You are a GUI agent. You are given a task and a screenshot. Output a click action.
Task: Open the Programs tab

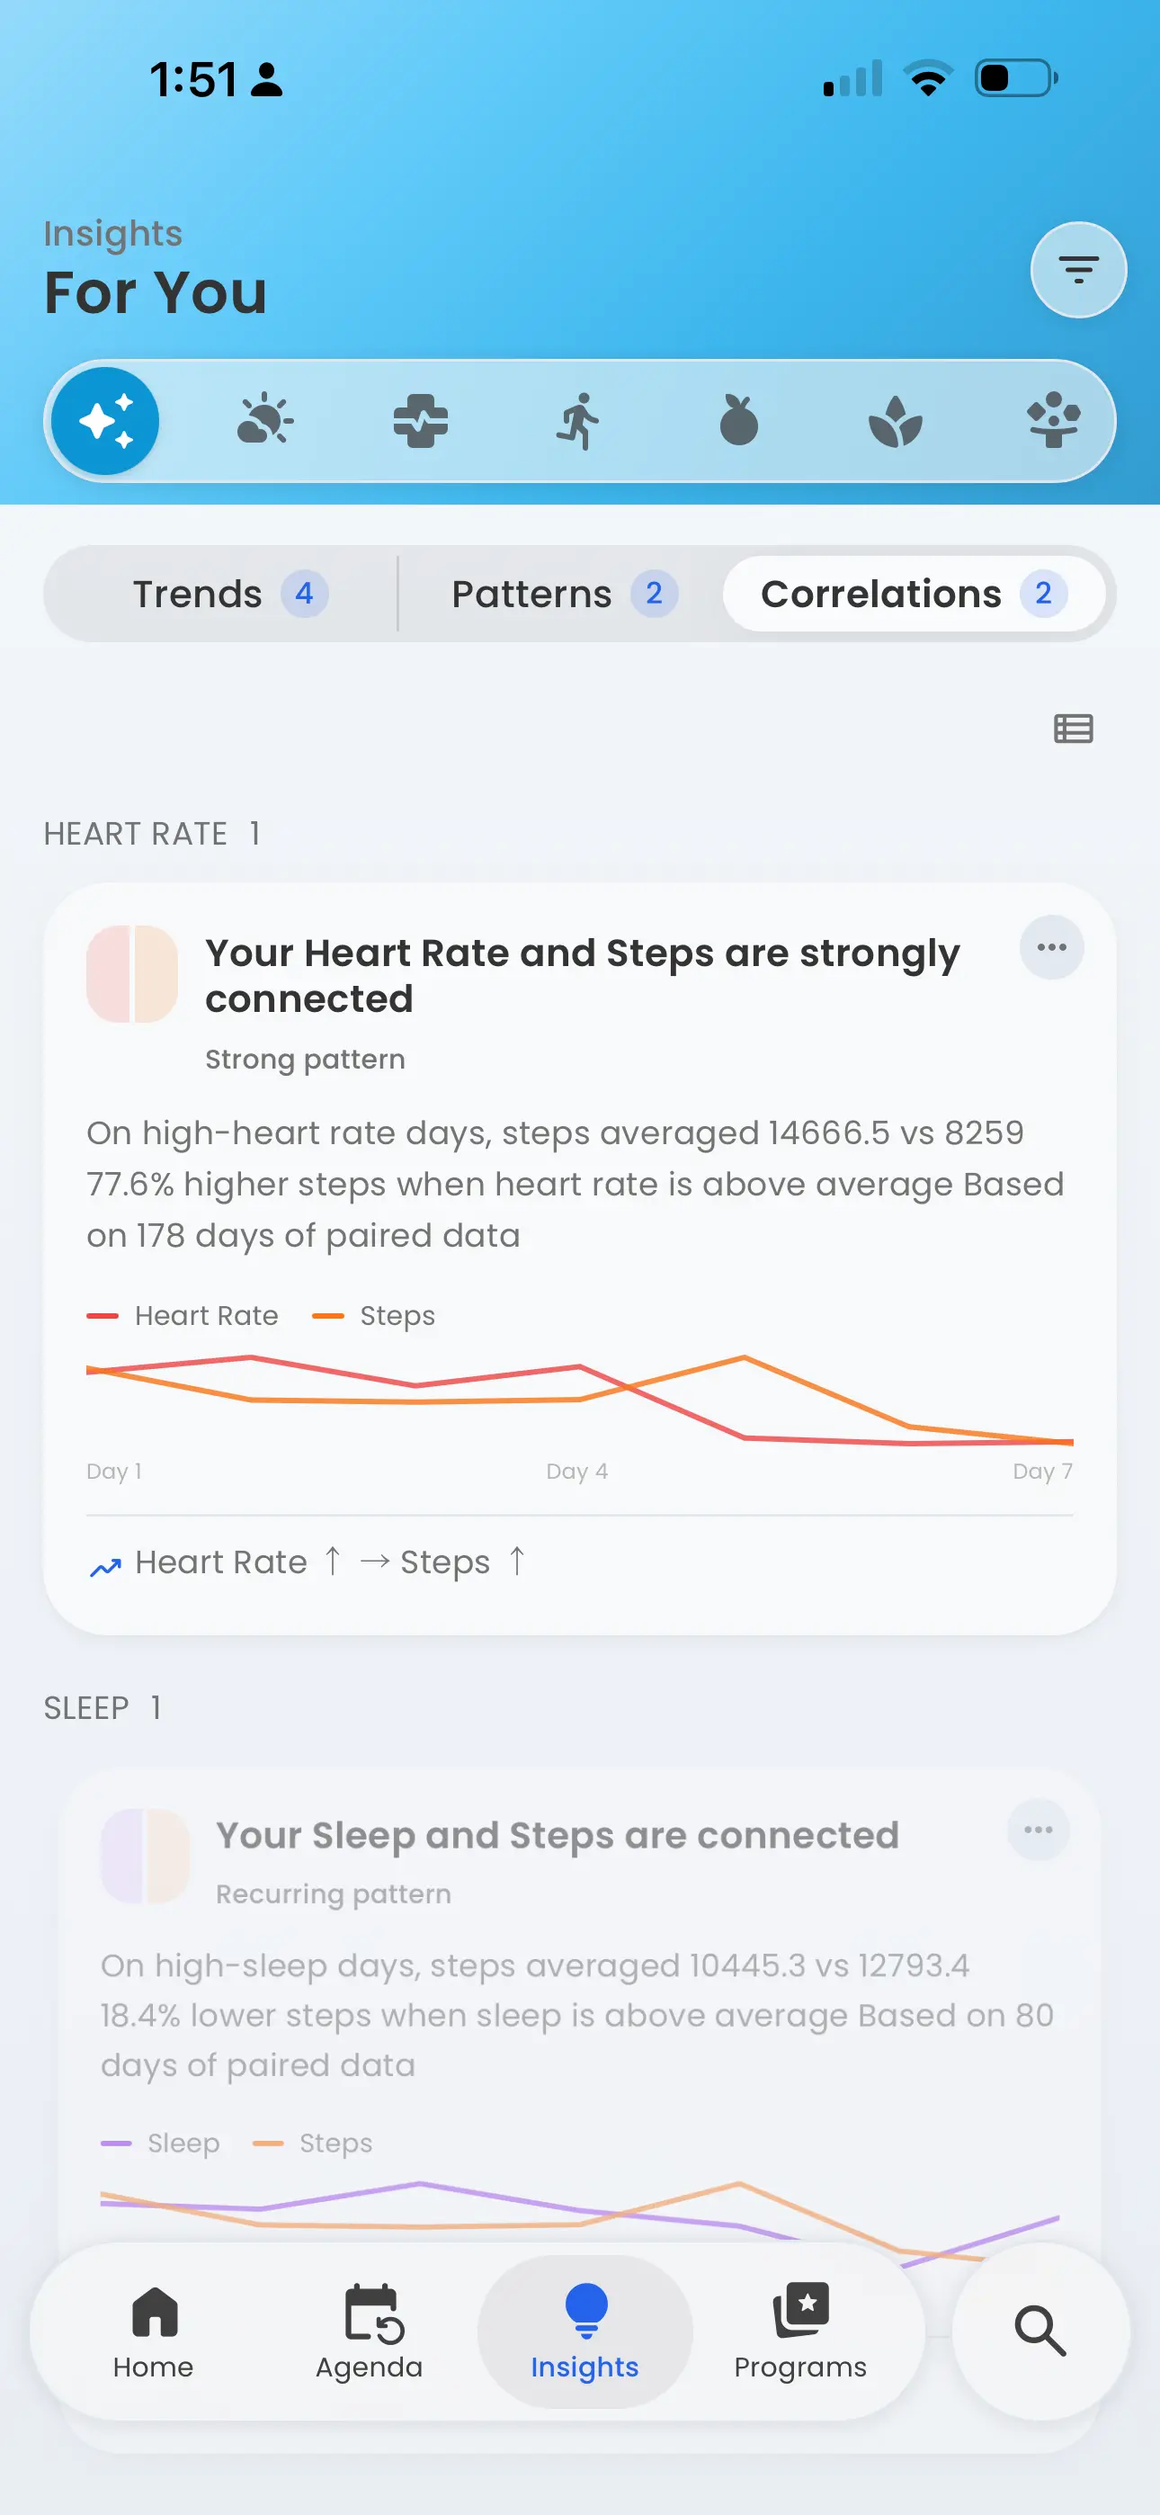799,2332
